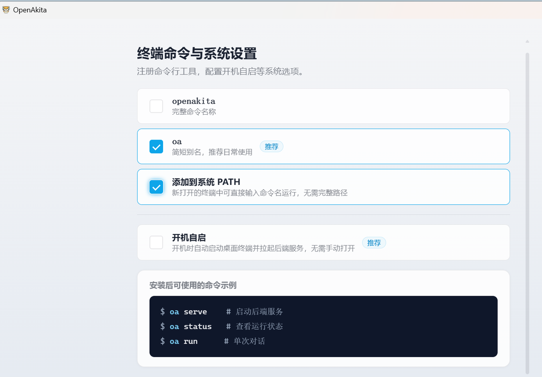Click the 推荐 badge next to oa

click(x=271, y=146)
